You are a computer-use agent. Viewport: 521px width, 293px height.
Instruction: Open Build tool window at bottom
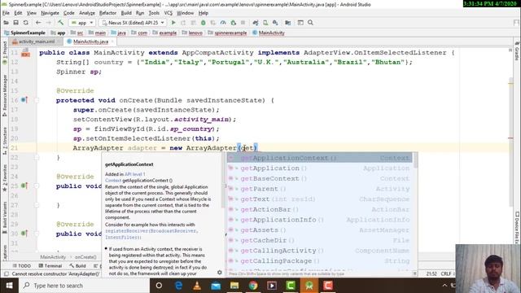(x=78, y=266)
